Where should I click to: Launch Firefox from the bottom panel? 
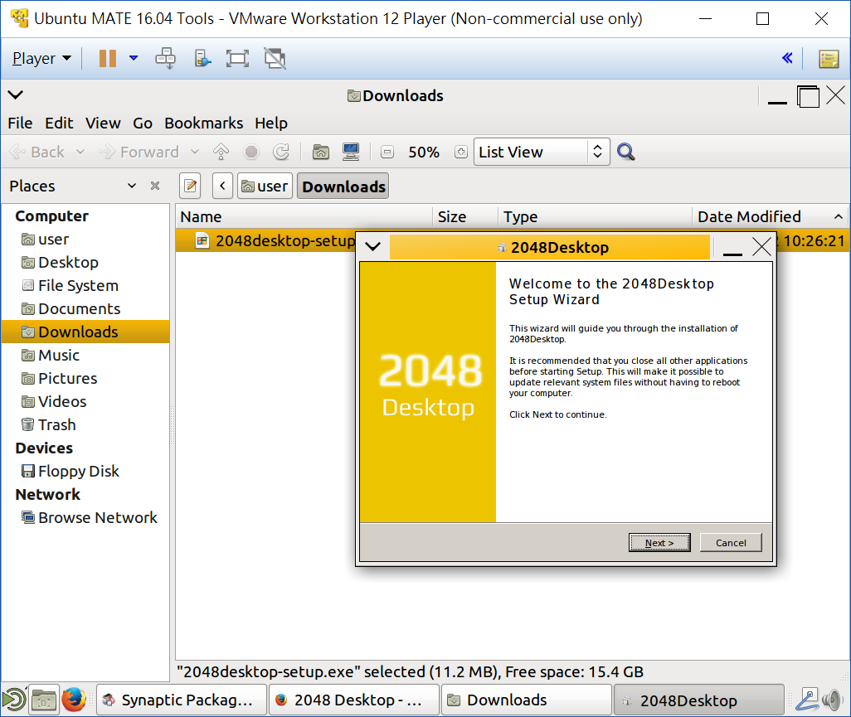tap(74, 700)
